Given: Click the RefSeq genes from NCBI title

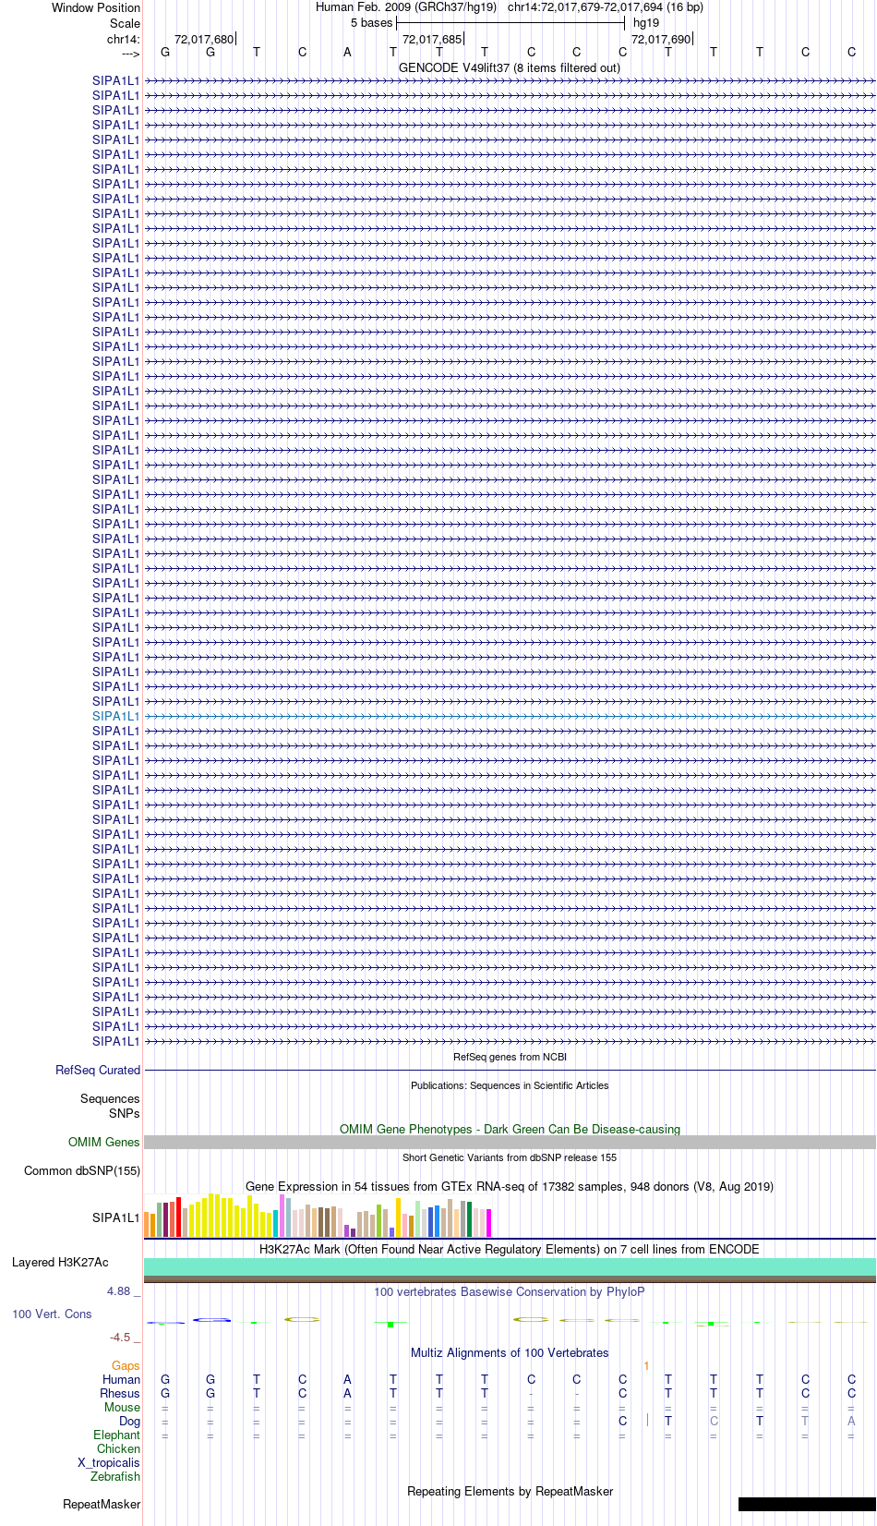Looking at the screenshot, I should 510,1057.
